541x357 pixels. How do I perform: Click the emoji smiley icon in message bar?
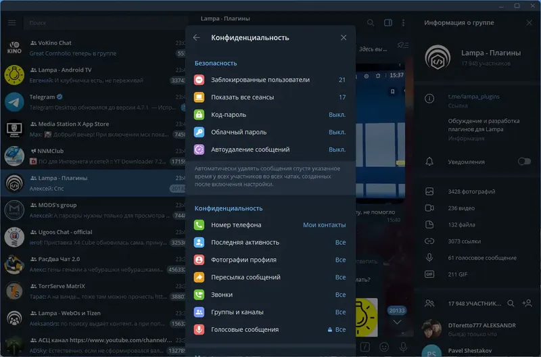pos(384,347)
